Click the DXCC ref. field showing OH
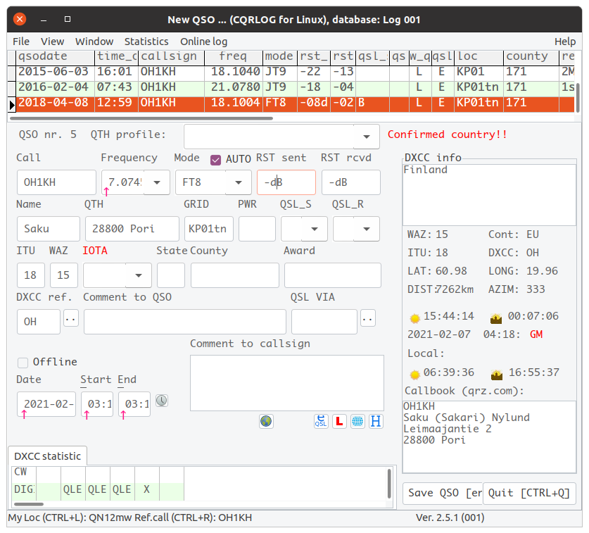This screenshot has width=589, height=533. (38, 322)
